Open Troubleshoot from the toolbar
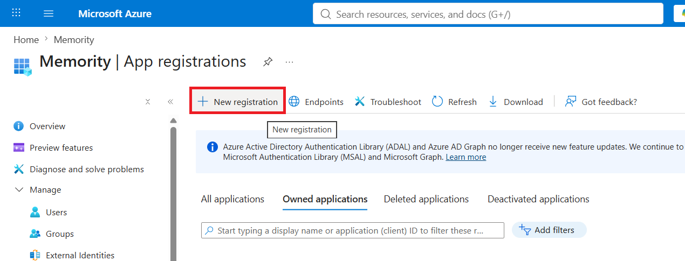Viewport: 685px width, 261px height. [388, 102]
